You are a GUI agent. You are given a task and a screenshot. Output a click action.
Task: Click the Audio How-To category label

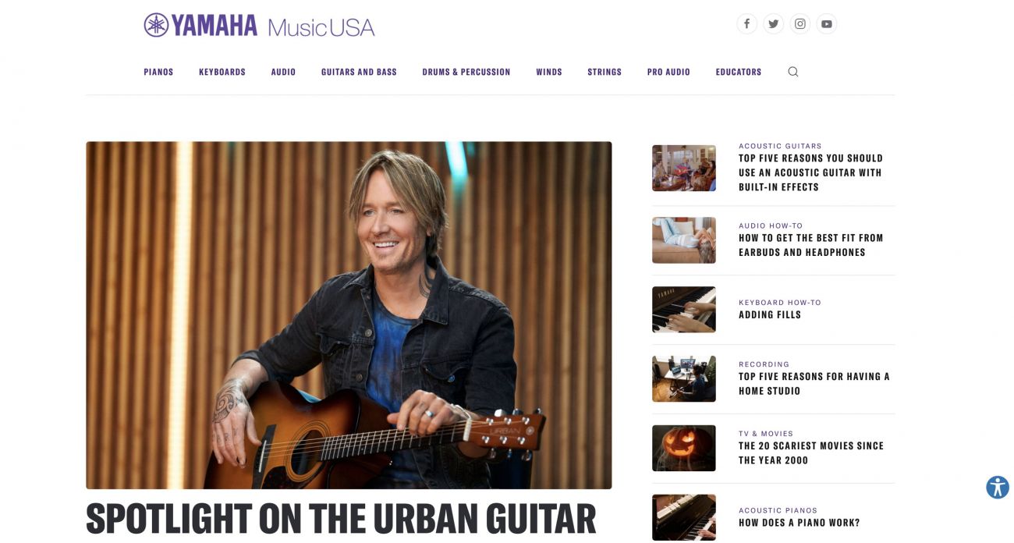point(771,225)
